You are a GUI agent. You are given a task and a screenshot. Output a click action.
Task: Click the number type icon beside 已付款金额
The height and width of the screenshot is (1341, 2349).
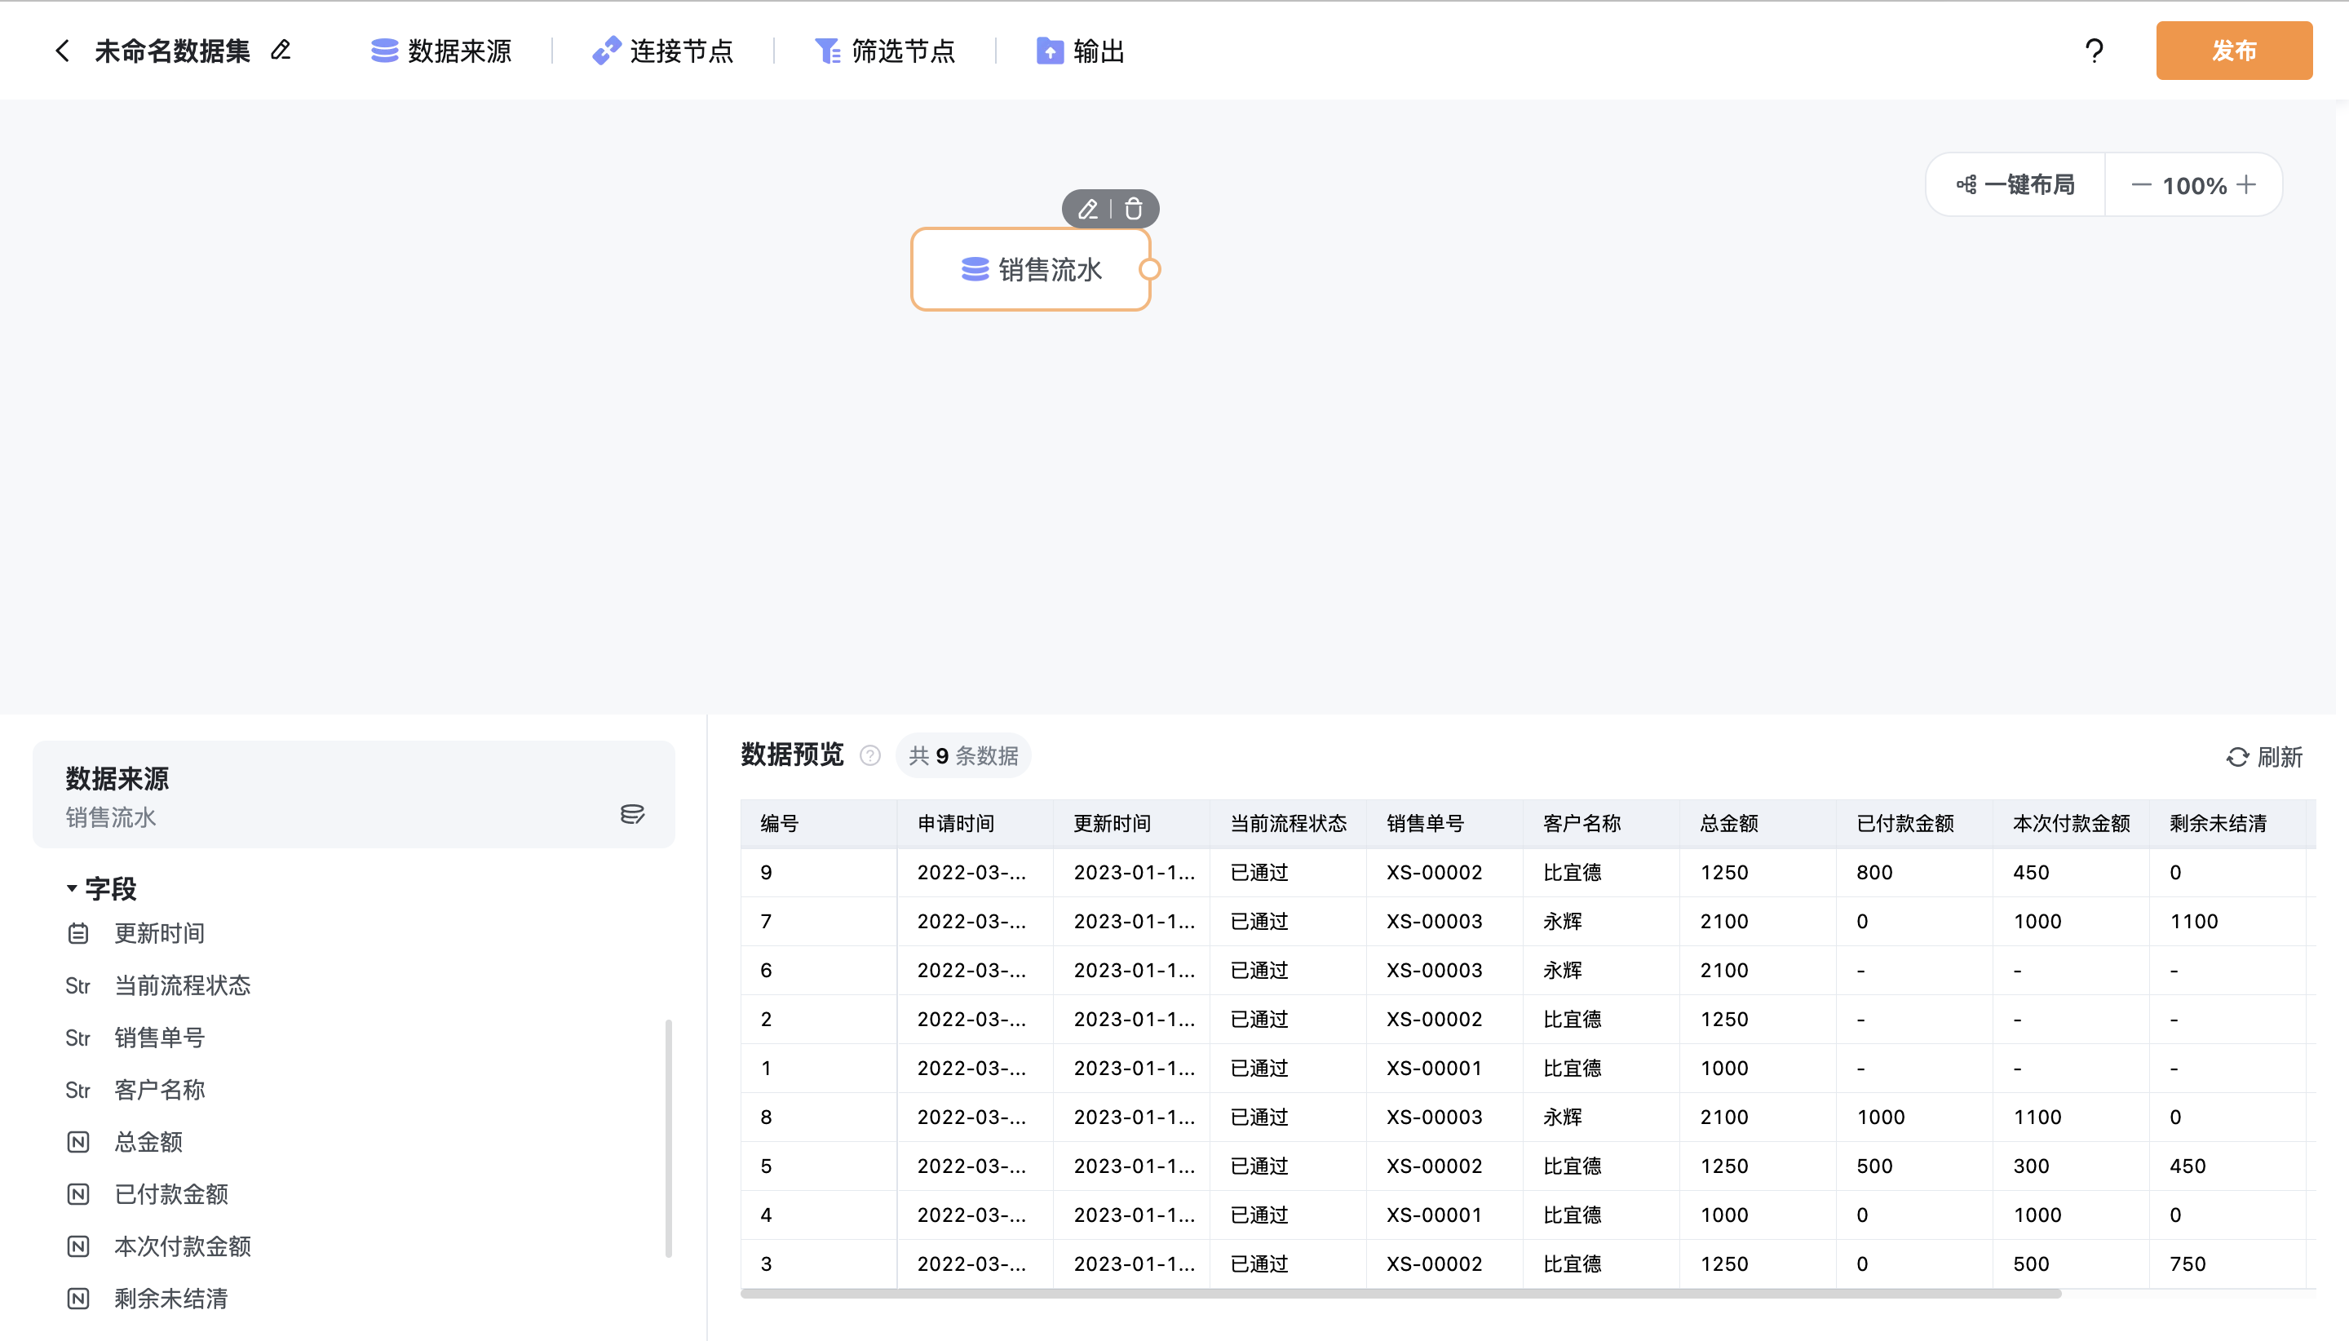point(78,1194)
